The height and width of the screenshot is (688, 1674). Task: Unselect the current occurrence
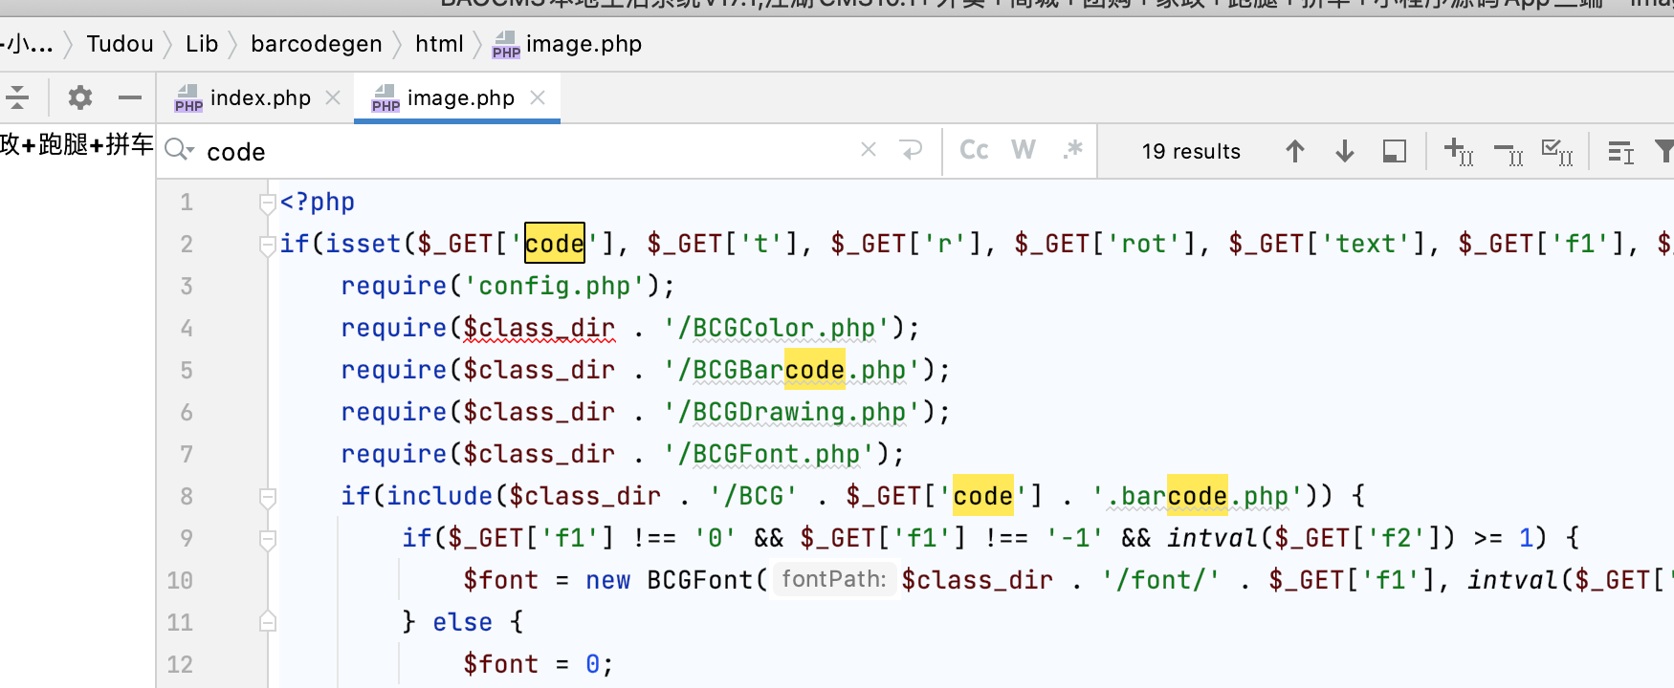(x=1509, y=153)
